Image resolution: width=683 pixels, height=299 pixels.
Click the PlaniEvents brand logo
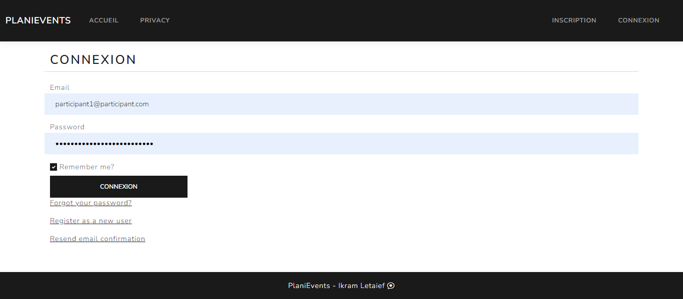pyautogui.click(x=38, y=20)
